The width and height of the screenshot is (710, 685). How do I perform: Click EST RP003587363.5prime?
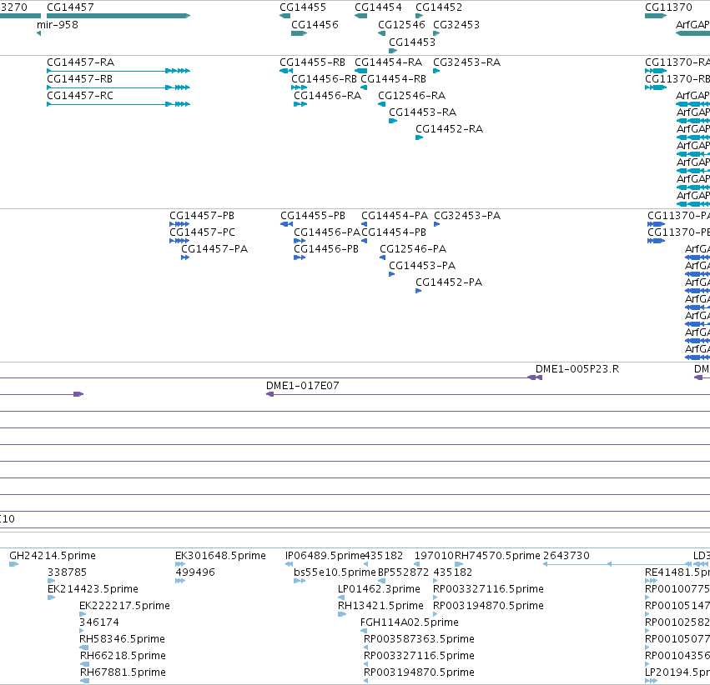(x=420, y=639)
